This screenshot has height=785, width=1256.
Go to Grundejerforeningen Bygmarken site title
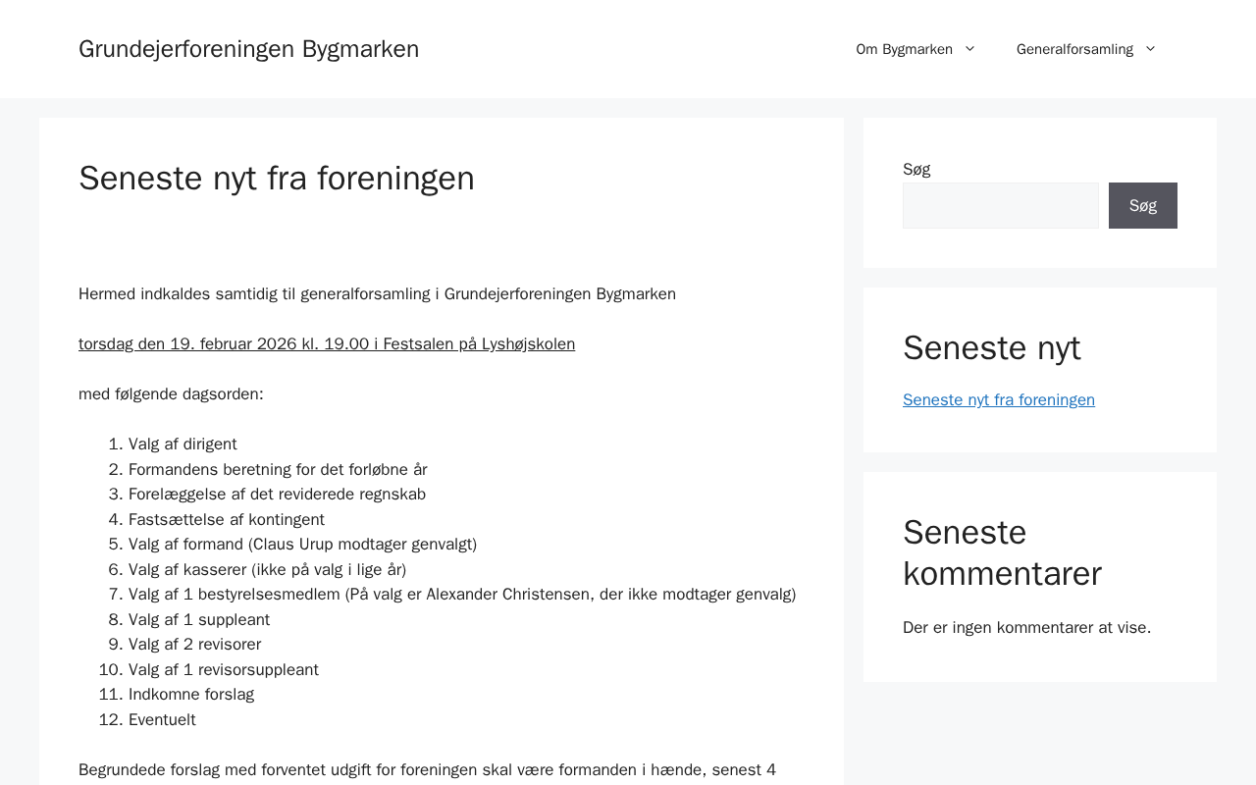click(x=248, y=49)
